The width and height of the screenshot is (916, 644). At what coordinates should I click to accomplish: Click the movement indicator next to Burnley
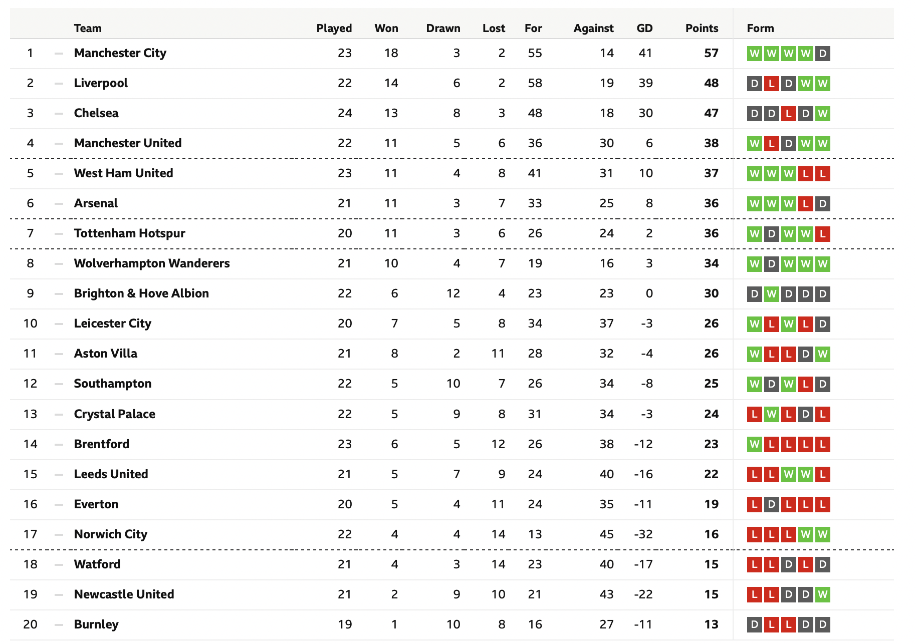tap(59, 624)
